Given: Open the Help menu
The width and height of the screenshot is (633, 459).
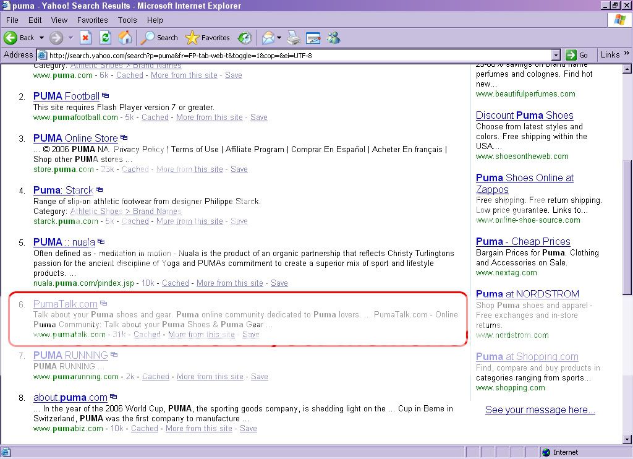Looking at the screenshot, I should coord(155,20).
